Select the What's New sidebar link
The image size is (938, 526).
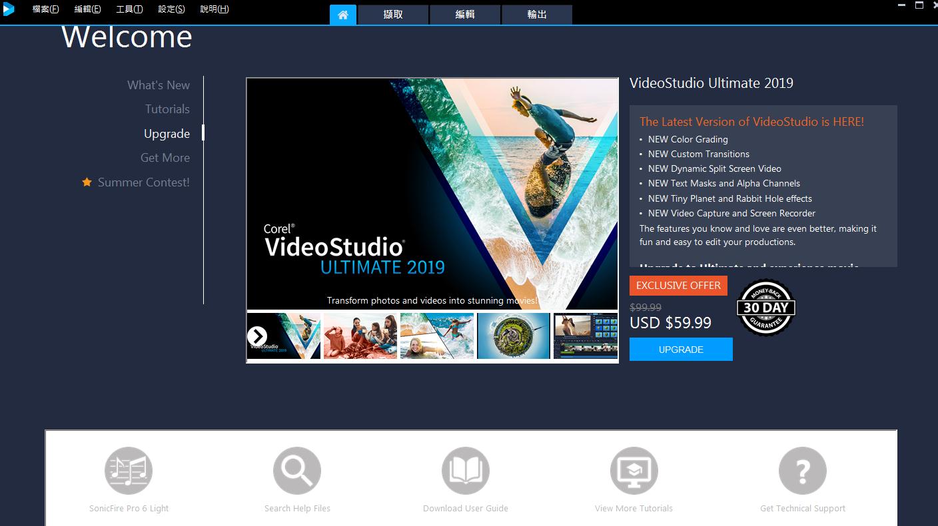pyautogui.click(x=159, y=85)
